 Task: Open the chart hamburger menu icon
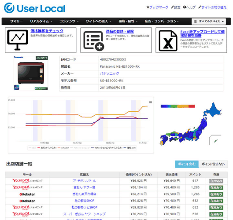pyautogui.click(x=151, y=102)
